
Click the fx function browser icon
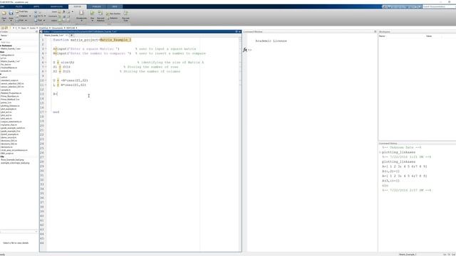tap(245, 50)
